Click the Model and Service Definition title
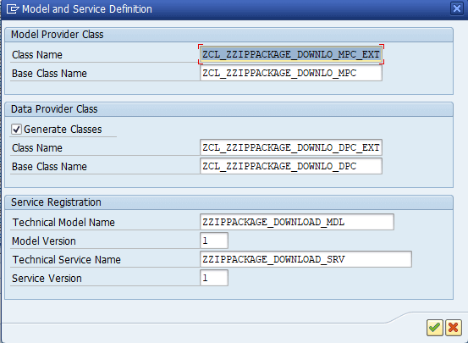Image resolution: width=468 pixels, height=343 pixels. click(x=87, y=9)
